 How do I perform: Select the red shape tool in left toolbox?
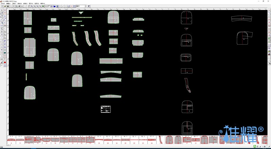5,62
